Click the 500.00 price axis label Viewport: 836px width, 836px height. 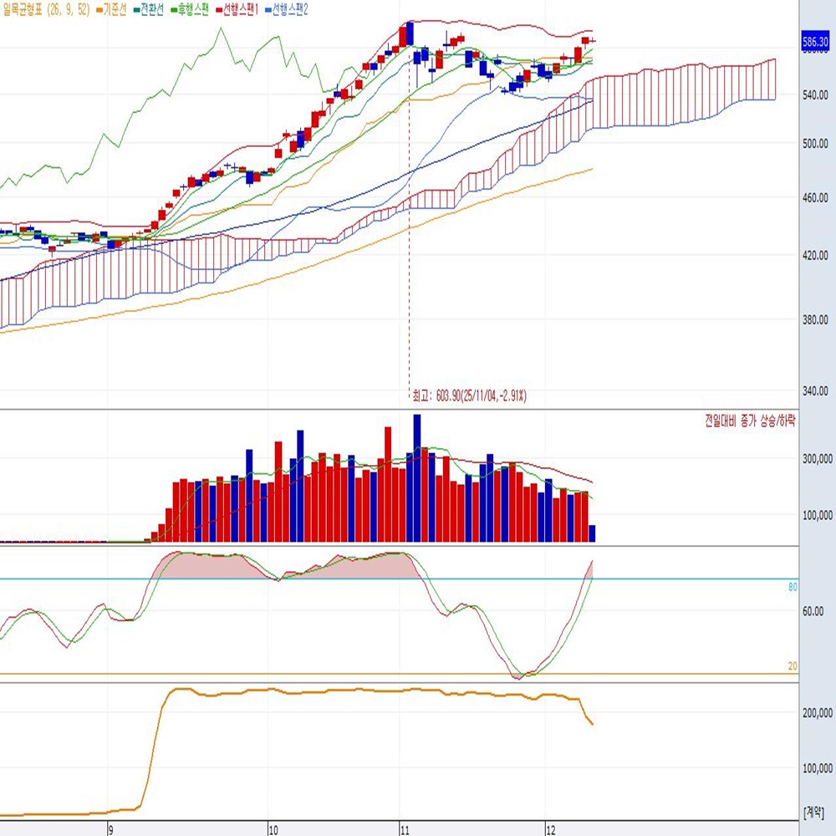click(816, 144)
